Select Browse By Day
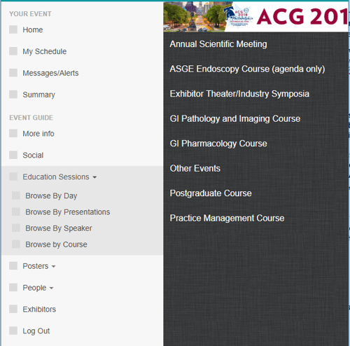Screen dimensions: 350x346 click(x=51, y=195)
